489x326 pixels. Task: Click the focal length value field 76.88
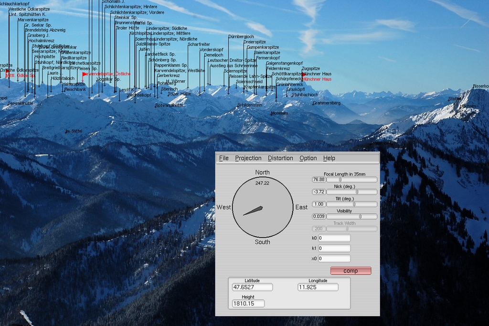click(318, 180)
